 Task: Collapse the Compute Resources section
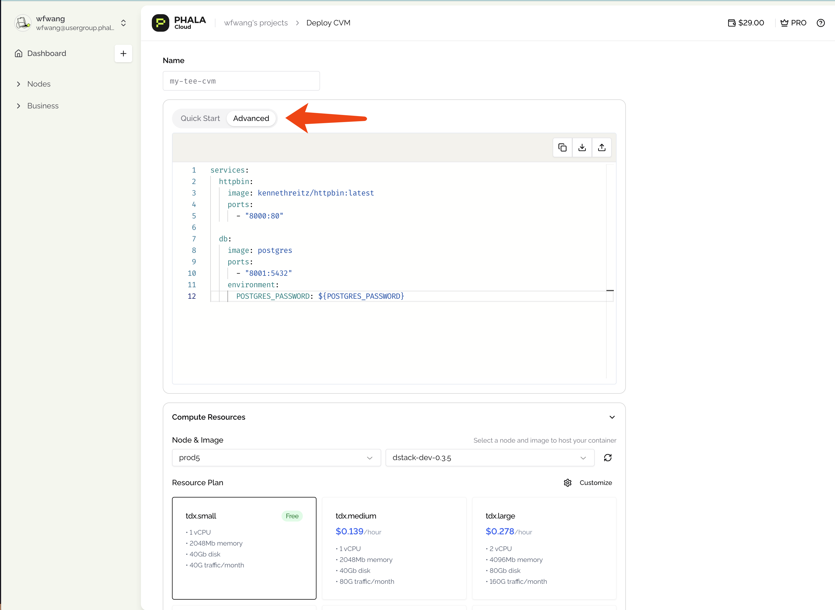coord(612,417)
